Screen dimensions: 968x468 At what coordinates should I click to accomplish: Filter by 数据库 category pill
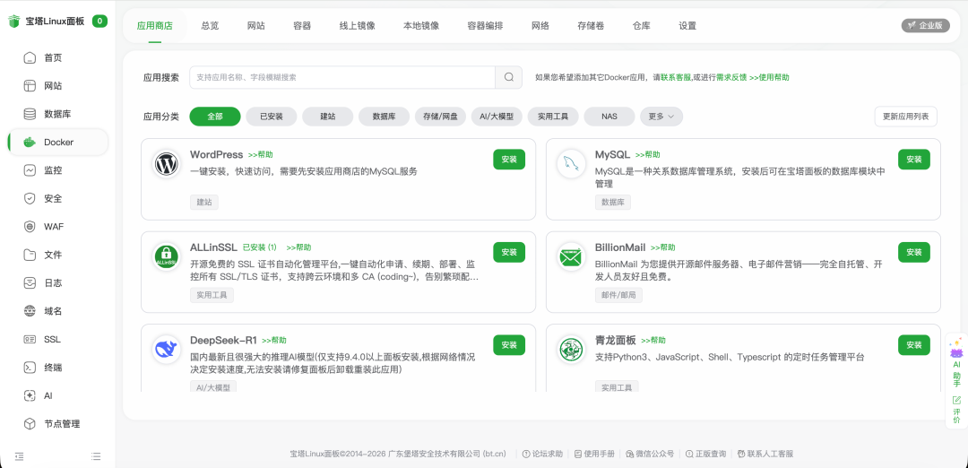384,116
